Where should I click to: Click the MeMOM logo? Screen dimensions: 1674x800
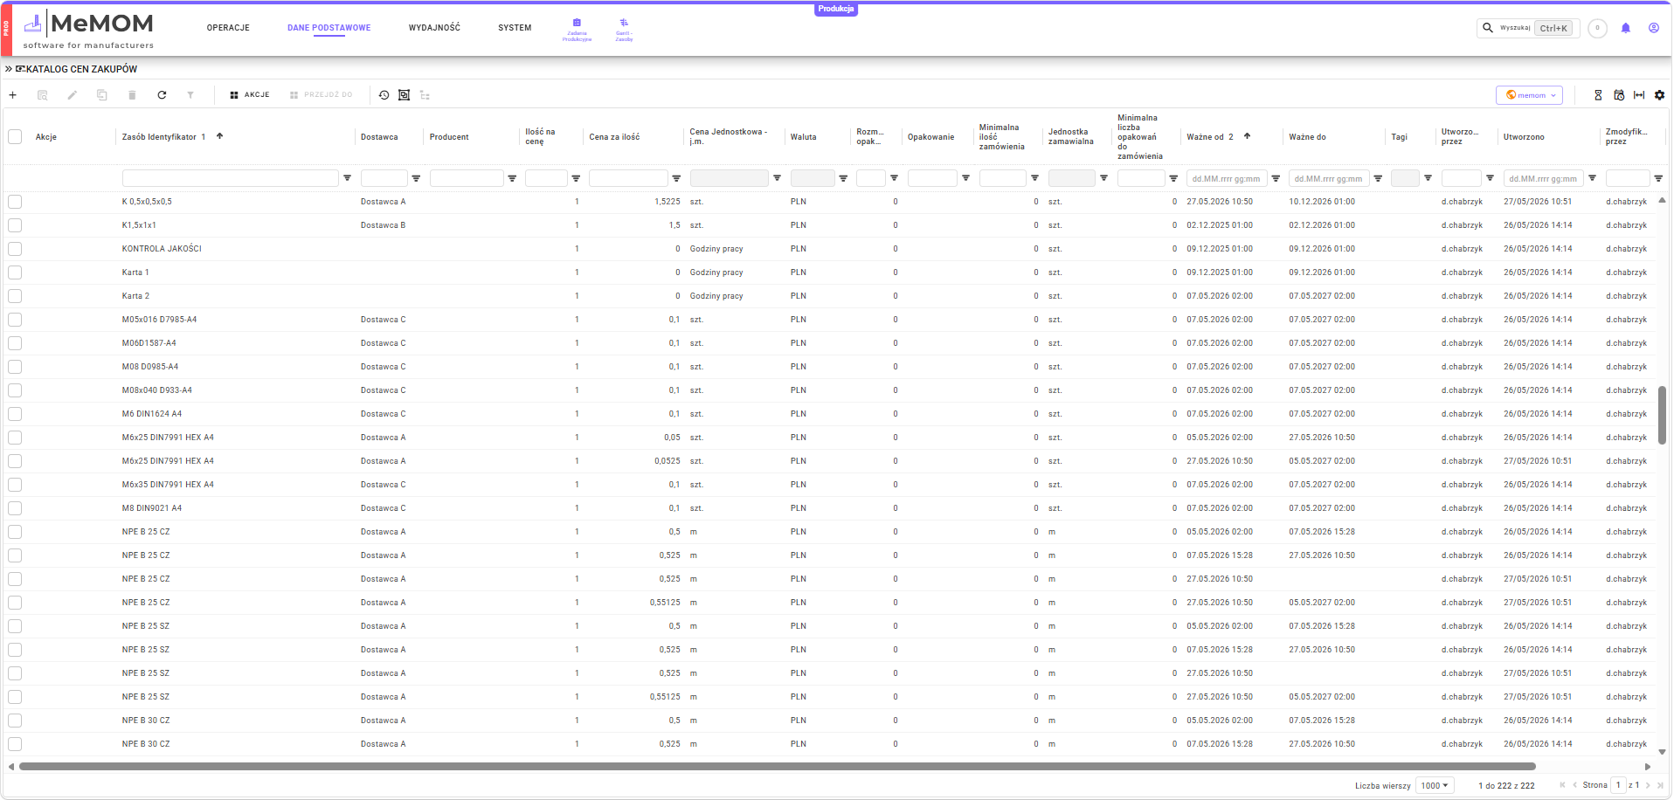pos(88,30)
